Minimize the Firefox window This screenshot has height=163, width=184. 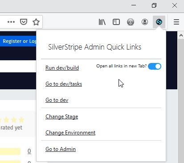[134, 5]
